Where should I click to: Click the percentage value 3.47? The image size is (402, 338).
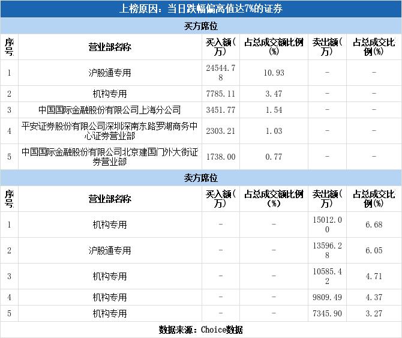tap(274, 94)
